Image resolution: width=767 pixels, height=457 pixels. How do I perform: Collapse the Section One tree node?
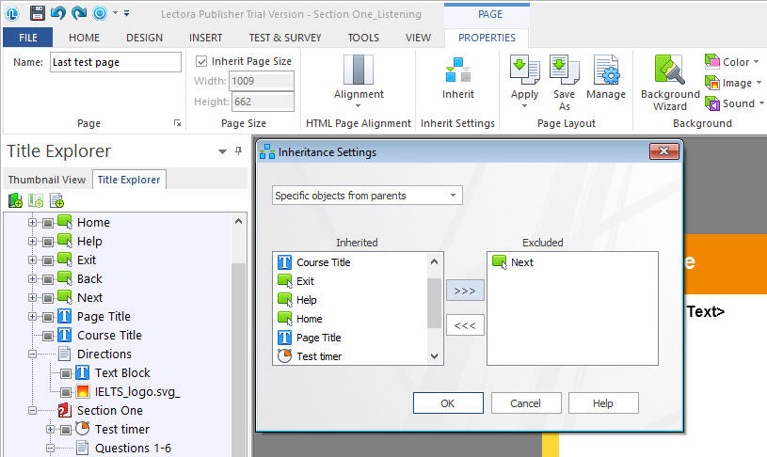pyautogui.click(x=32, y=411)
